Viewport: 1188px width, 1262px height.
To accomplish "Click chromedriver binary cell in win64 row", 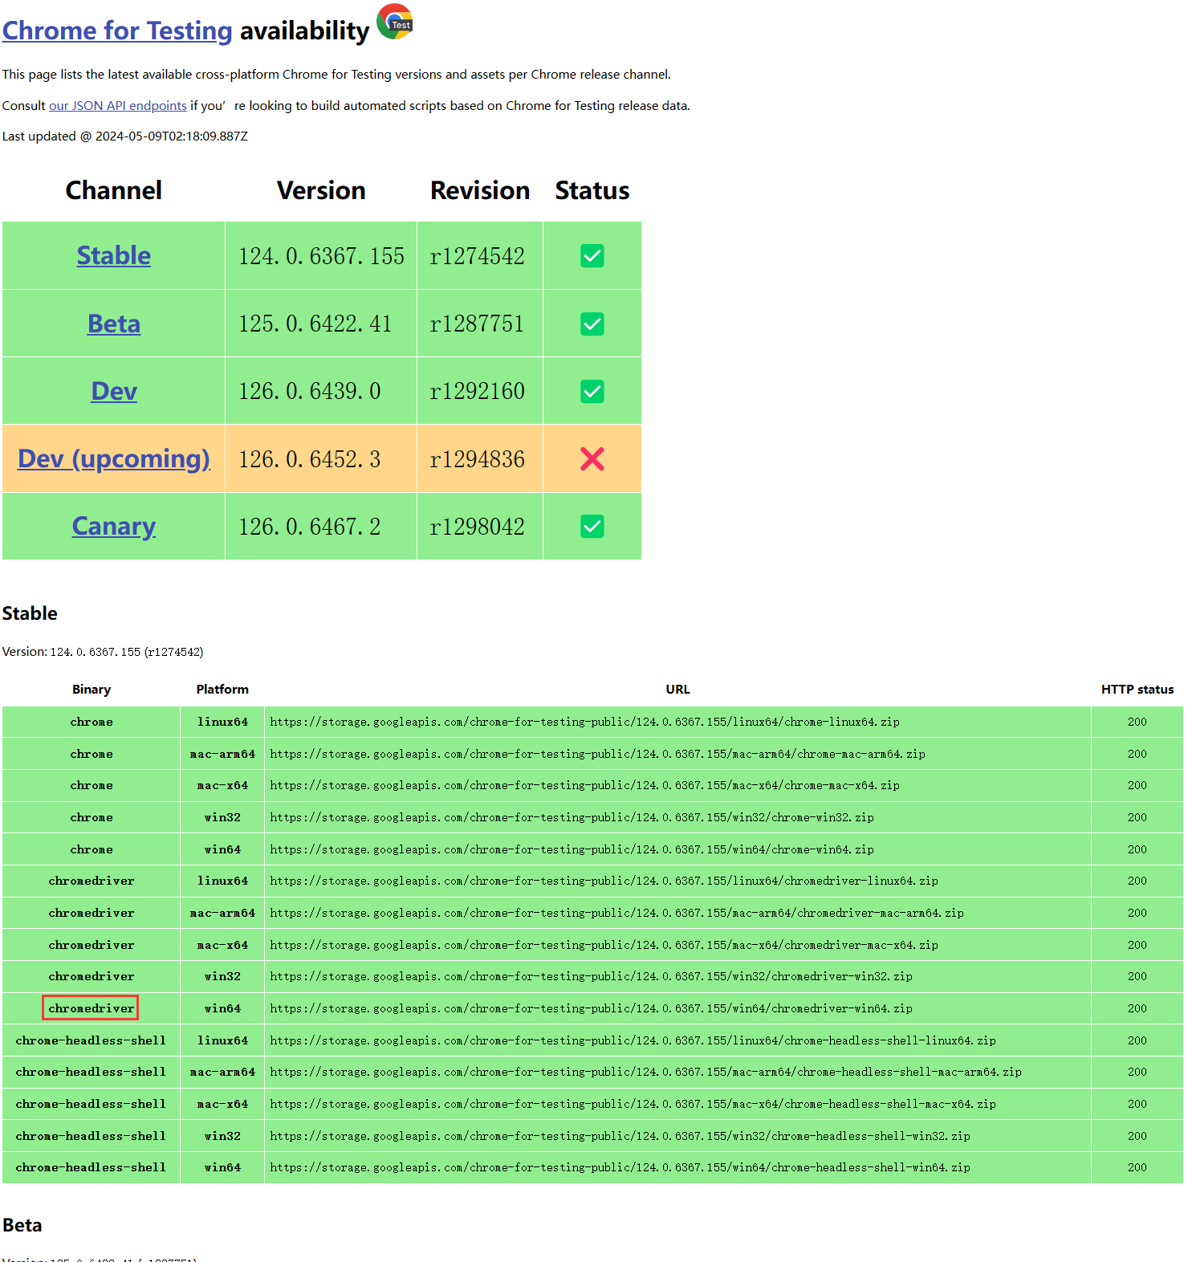I will click(x=92, y=1008).
